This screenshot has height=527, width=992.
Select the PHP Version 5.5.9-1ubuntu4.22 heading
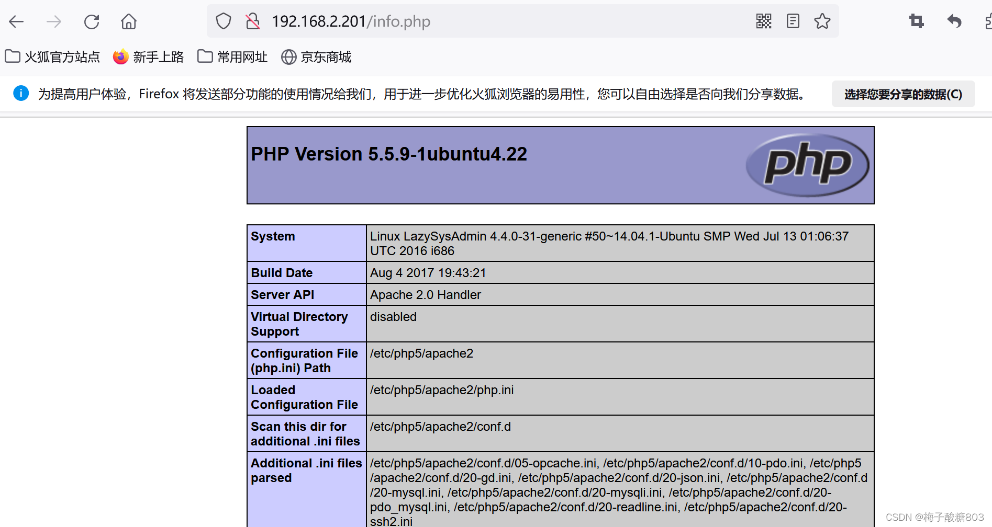pos(389,154)
